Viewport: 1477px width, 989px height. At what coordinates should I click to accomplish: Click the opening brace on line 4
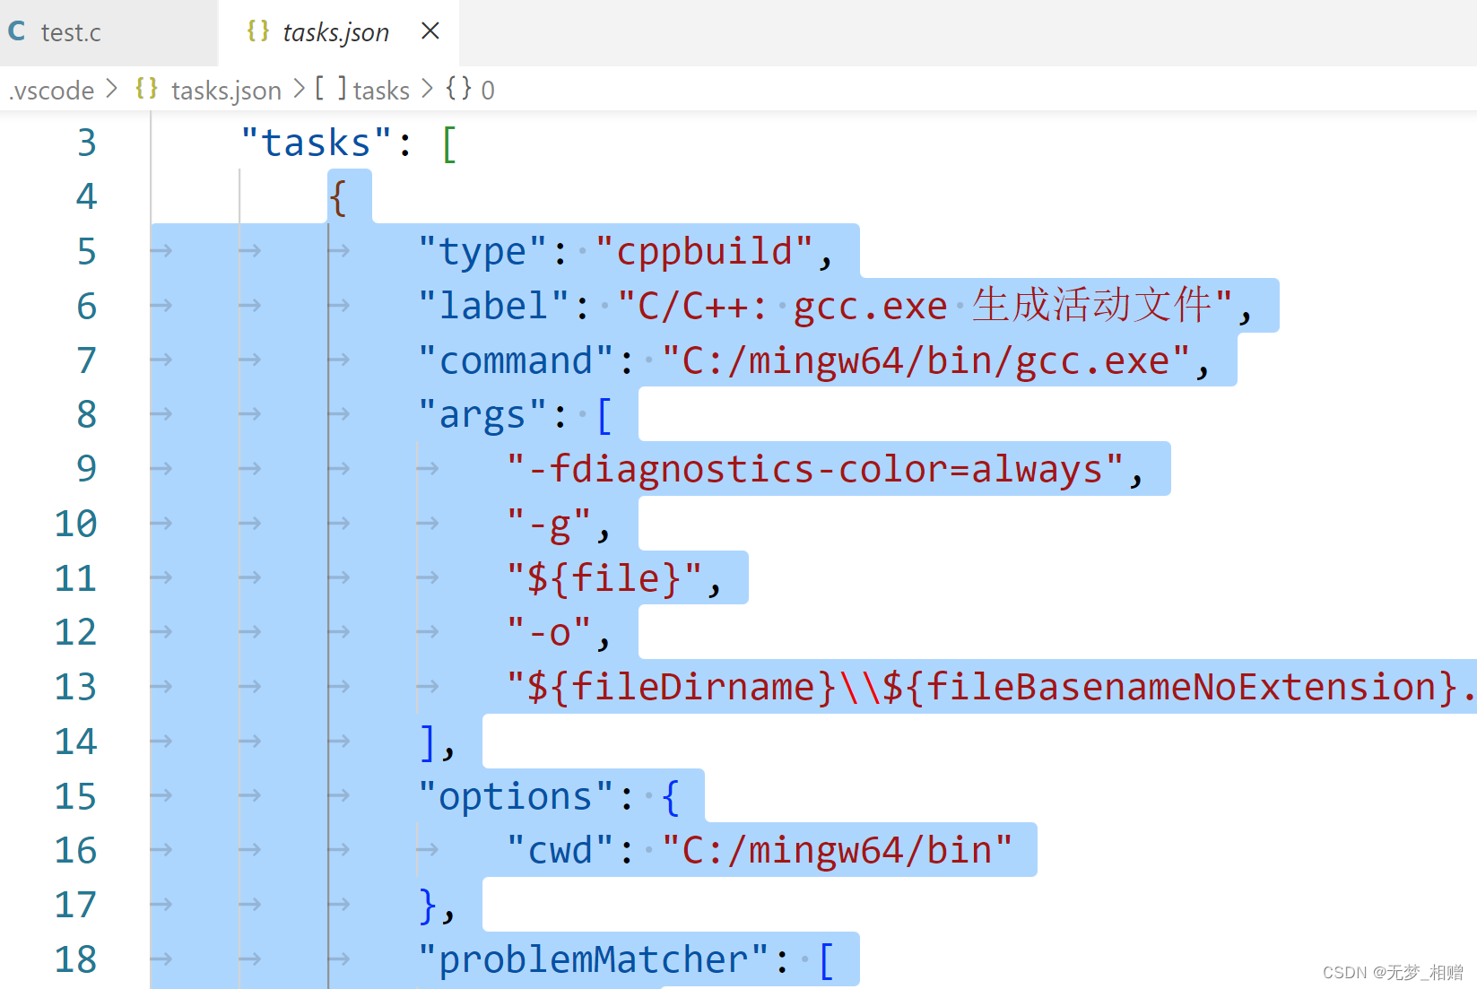pos(338,197)
